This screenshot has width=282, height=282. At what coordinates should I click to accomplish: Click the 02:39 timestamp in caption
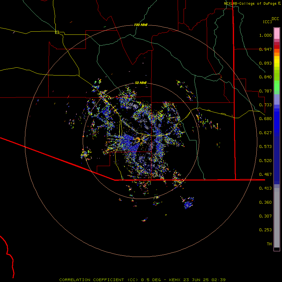(x=218, y=280)
